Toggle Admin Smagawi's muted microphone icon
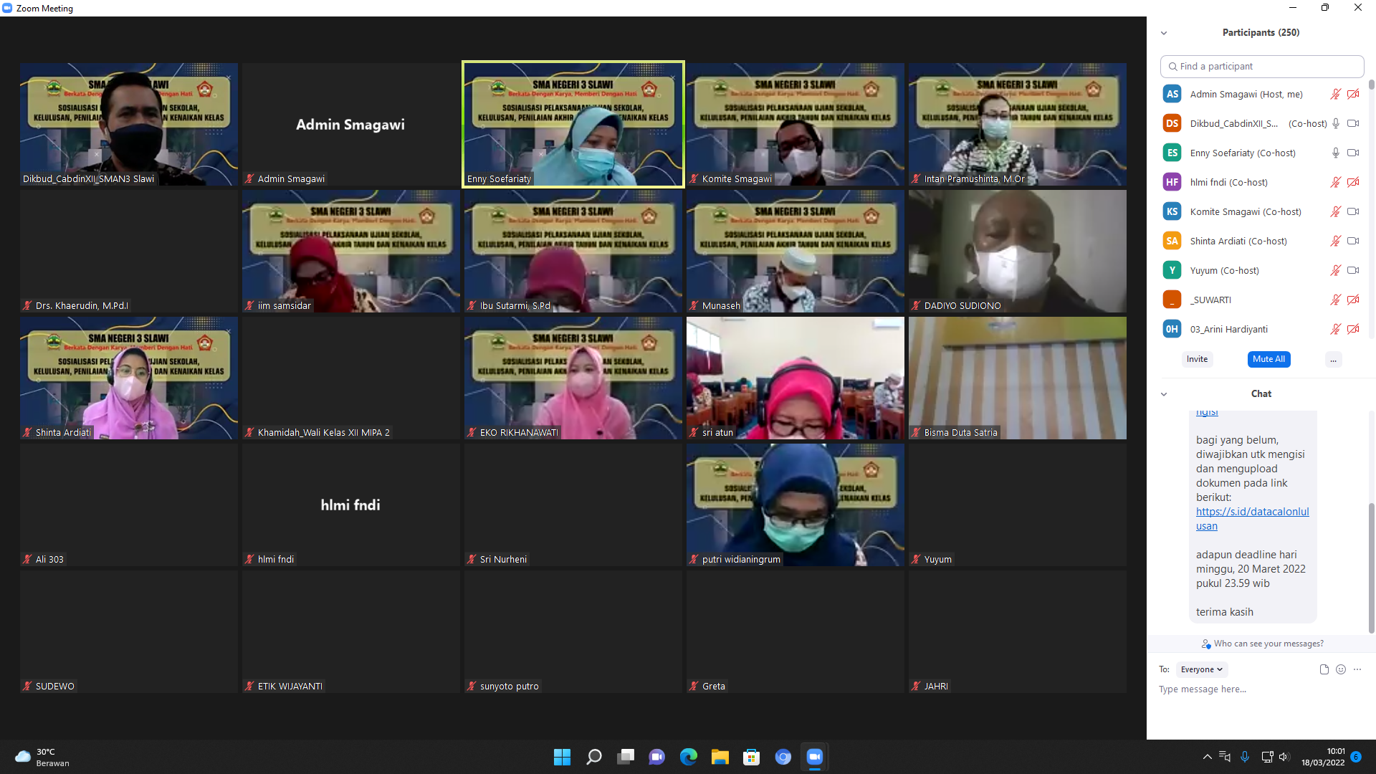 tap(1336, 94)
